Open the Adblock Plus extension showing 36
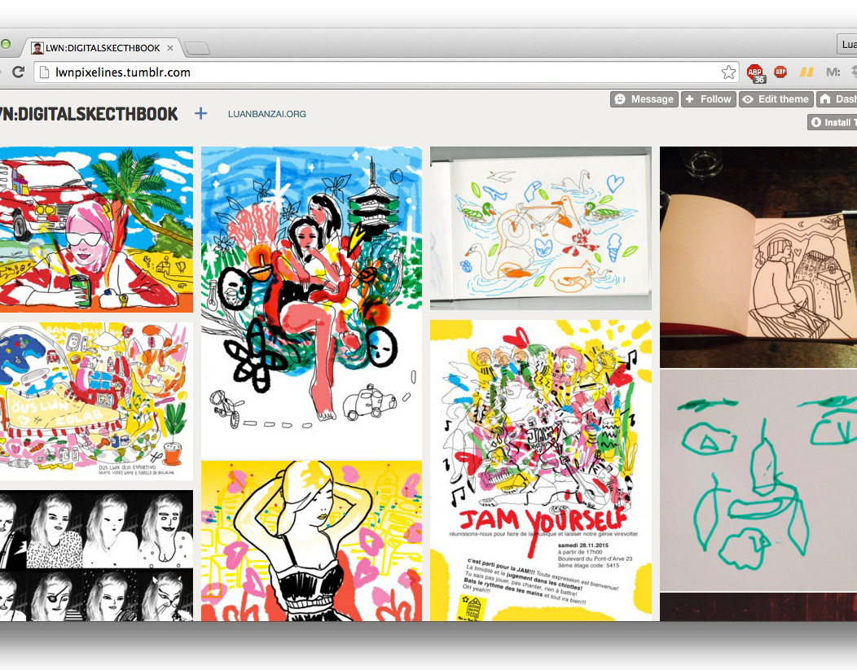This screenshot has width=857, height=670. coord(755,72)
